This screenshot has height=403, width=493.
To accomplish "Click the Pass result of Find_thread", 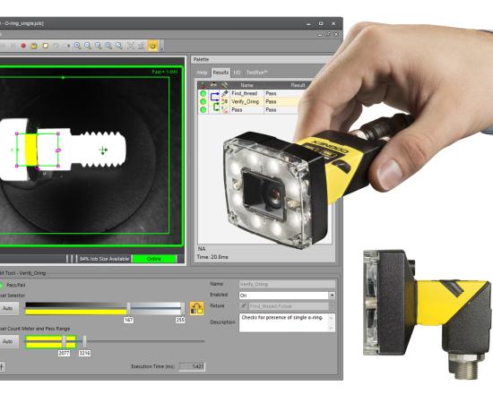I will (x=271, y=94).
